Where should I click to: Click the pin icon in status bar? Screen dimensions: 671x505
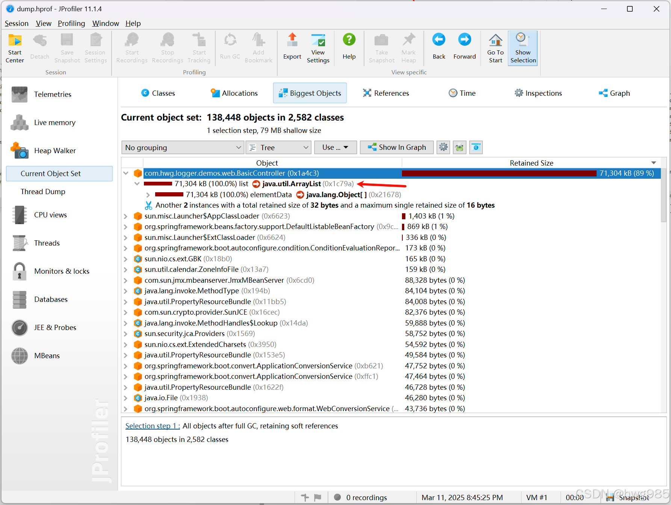pos(305,497)
